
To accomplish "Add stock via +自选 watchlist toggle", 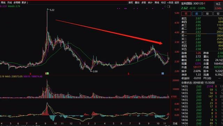I will click(170, 2).
